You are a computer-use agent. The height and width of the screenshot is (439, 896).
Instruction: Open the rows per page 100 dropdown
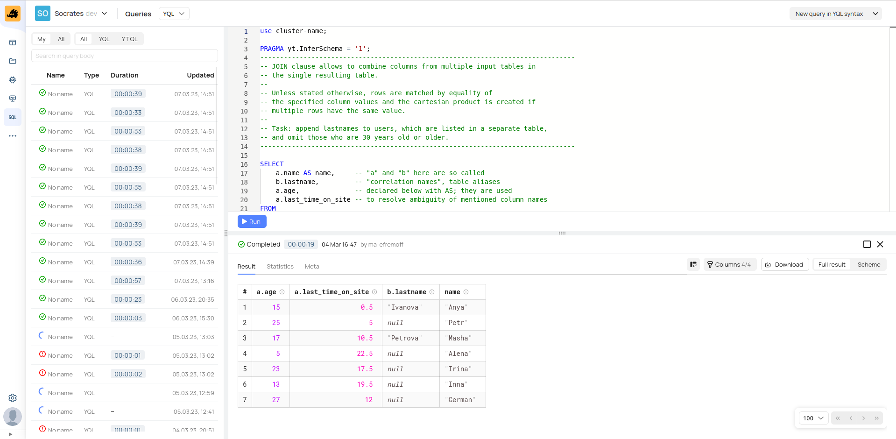pyautogui.click(x=813, y=418)
